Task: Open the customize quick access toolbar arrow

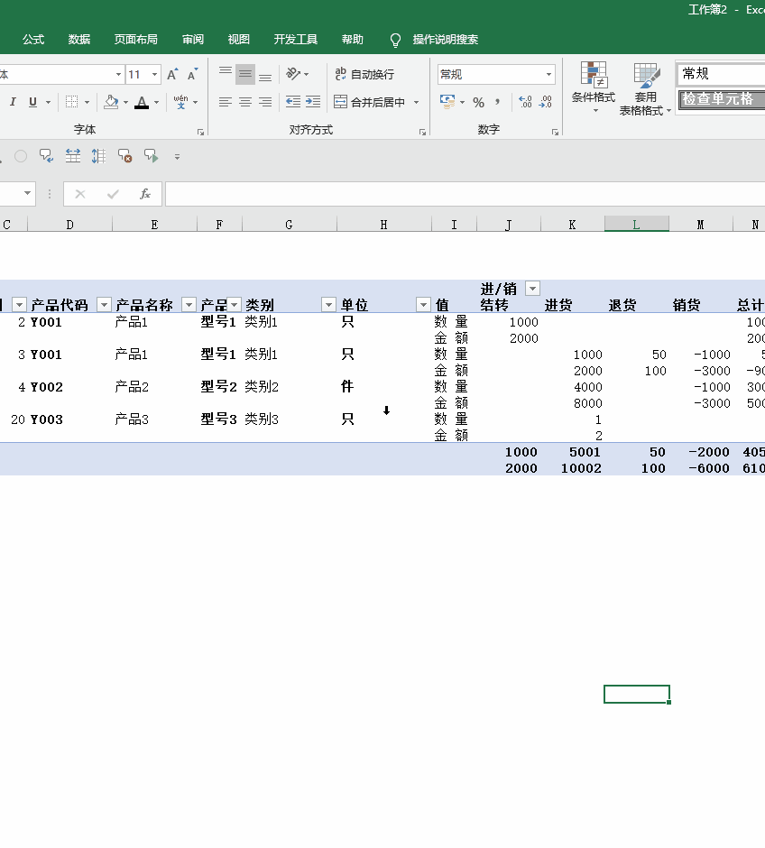Action: (x=177, y=157)
